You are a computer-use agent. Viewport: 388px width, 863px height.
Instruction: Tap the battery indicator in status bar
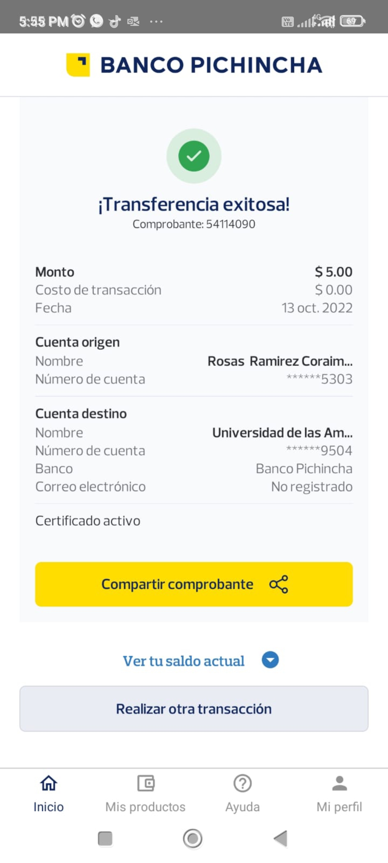(352, 21)
